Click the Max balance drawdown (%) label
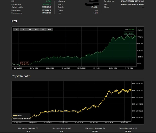The height and width of the screenshot is (133, 156). pyautogui.click(x=28, y=128)
